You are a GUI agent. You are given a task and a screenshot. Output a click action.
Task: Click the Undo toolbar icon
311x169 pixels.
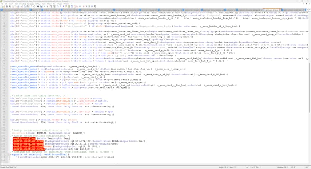[x=32, y=6]
